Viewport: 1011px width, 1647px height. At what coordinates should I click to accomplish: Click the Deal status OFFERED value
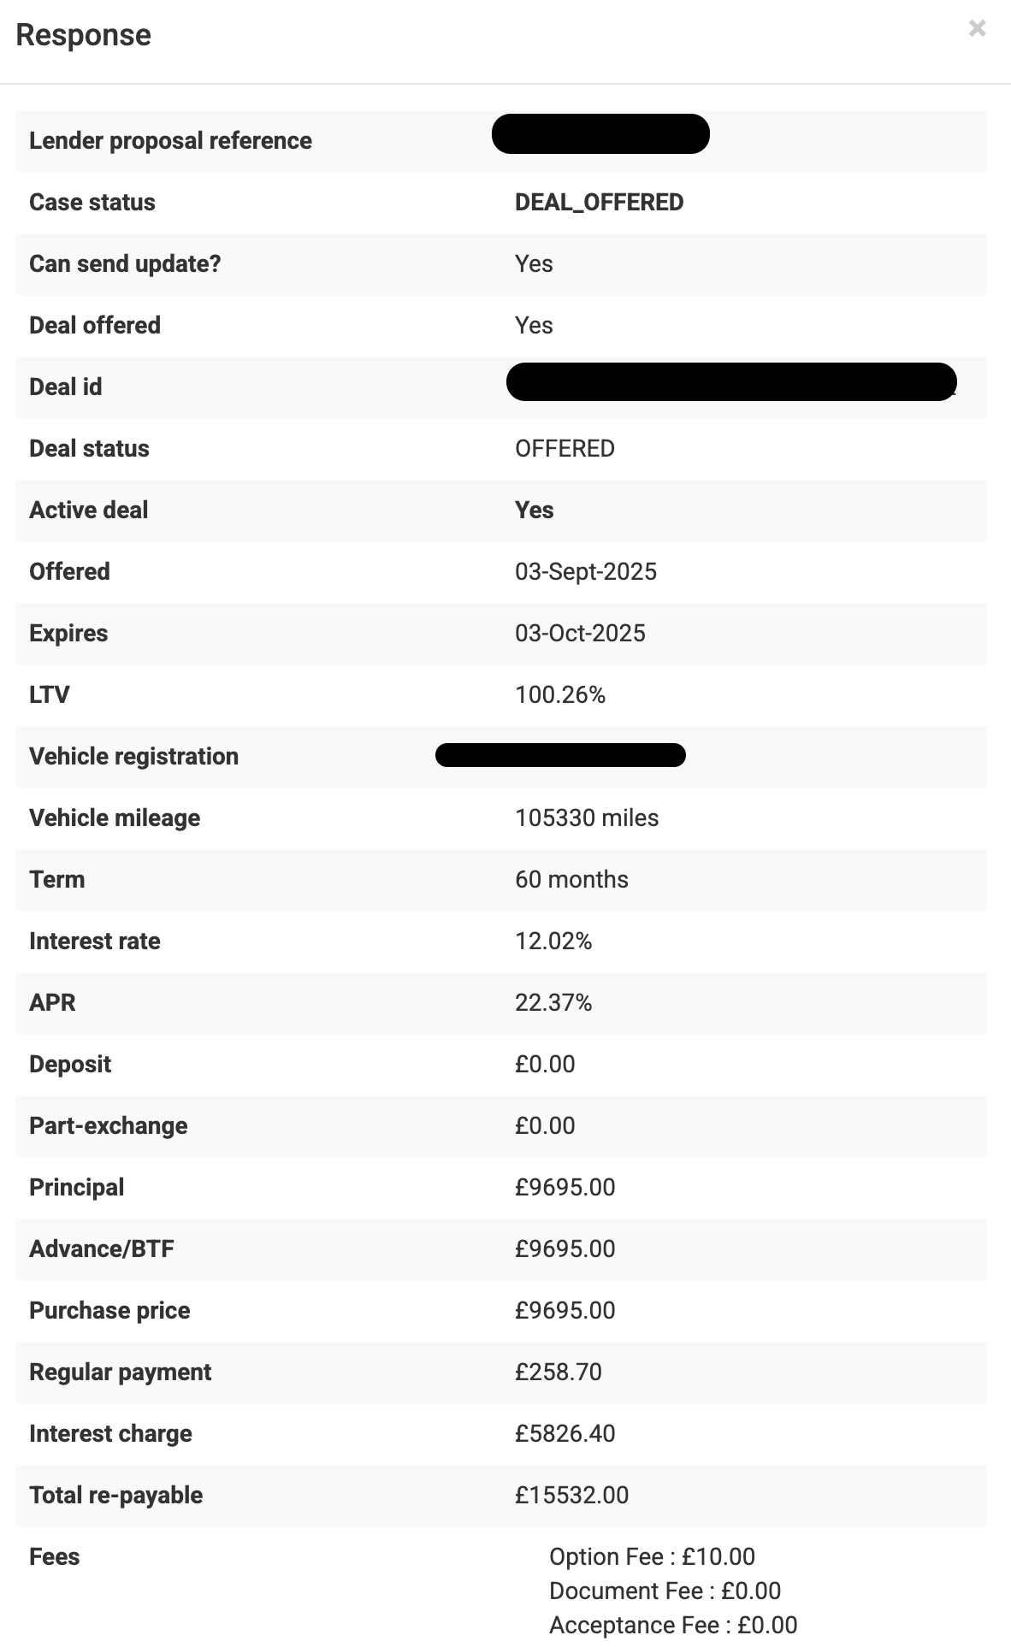click(564, 448)
